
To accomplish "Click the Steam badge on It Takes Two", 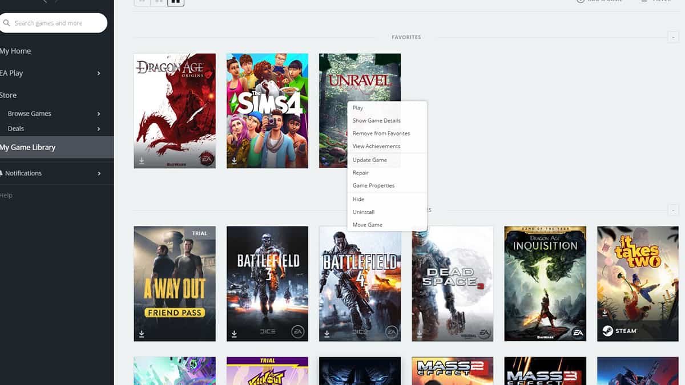I will [619, 329].
